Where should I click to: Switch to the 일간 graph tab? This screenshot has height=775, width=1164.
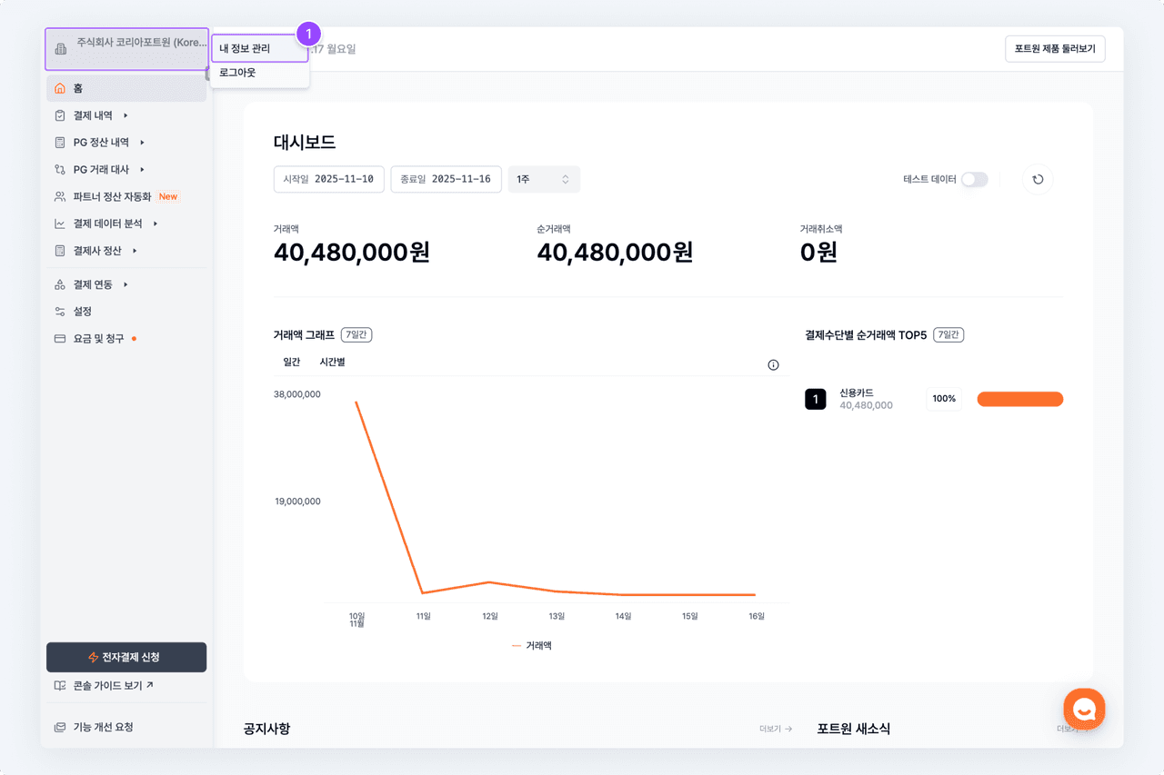coord(291,363)
